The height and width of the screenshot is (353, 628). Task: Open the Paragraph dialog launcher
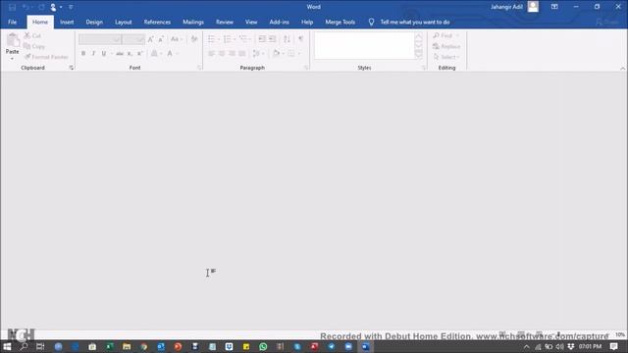point(306,68)
